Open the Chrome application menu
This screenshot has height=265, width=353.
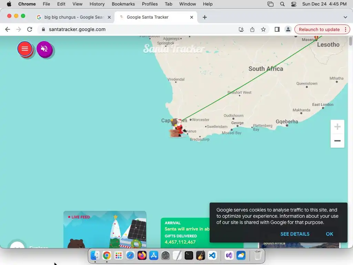tap(27, 4)
